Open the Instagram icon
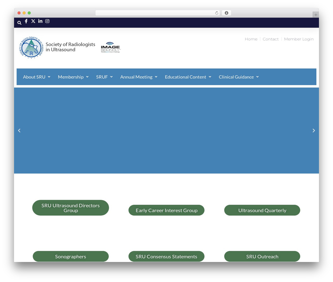Image resolution: width=333 pixels, height=282 pixels. click(x=47, y=21)
